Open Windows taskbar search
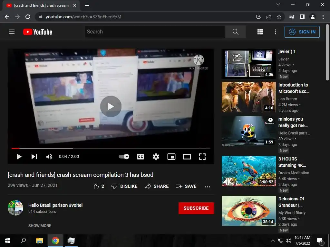This screenshot has height=247, width=330. click(23, 241)
